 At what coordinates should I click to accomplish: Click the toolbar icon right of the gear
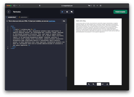pyautogui.click(x=72, y=12)
